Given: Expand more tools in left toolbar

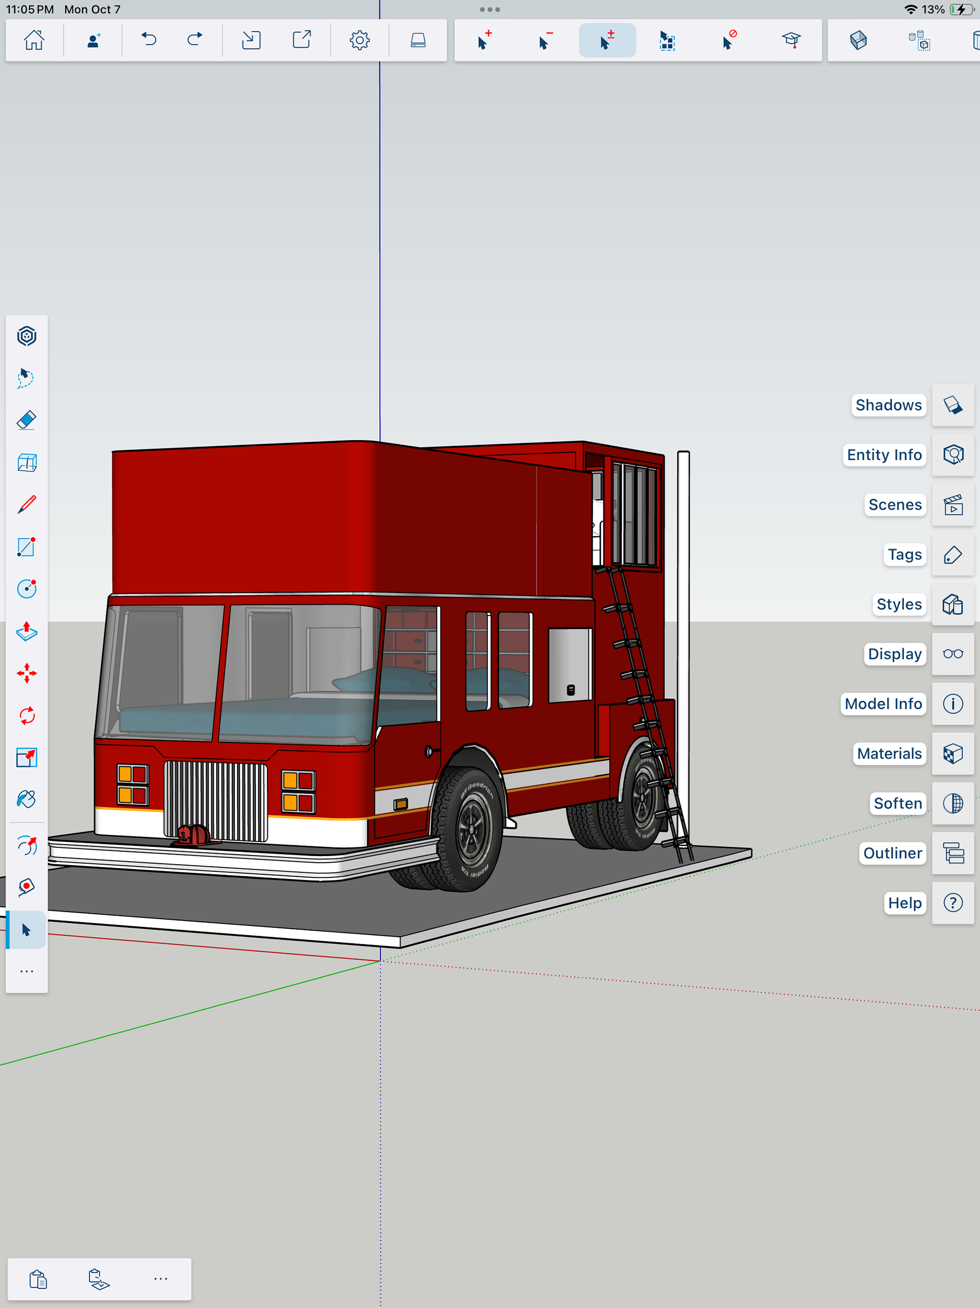Looking at the screenshot, I should click(27, 971).
